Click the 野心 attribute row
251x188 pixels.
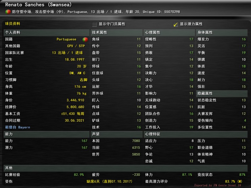(169, 148)
